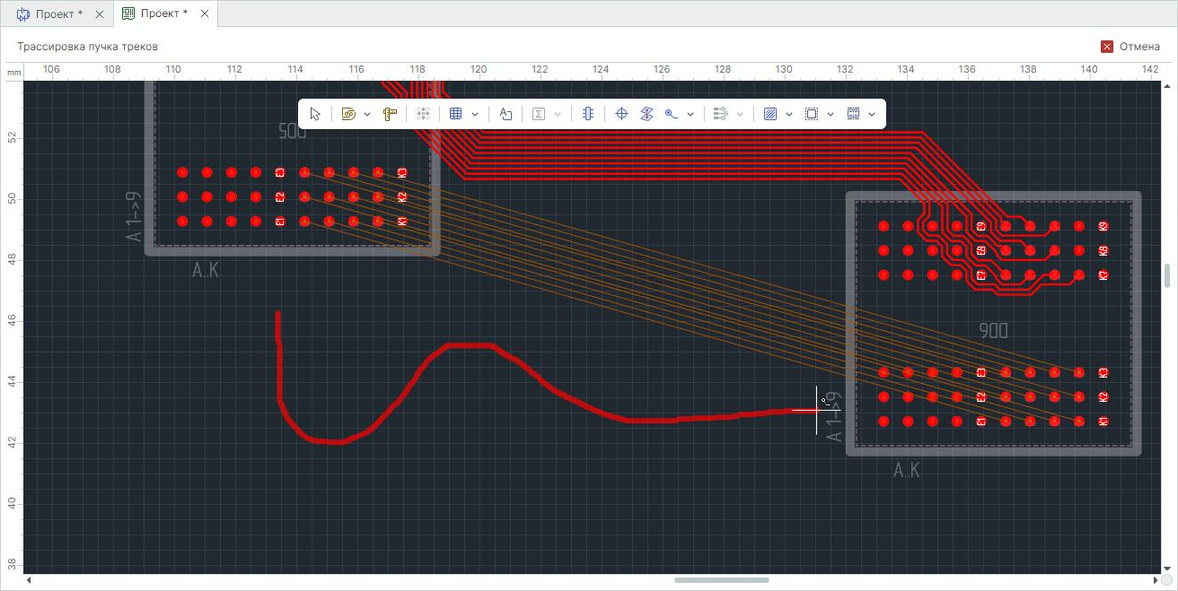1178x591 pixels.
Task: Close the first Проект tab
Action: (99, 14)
